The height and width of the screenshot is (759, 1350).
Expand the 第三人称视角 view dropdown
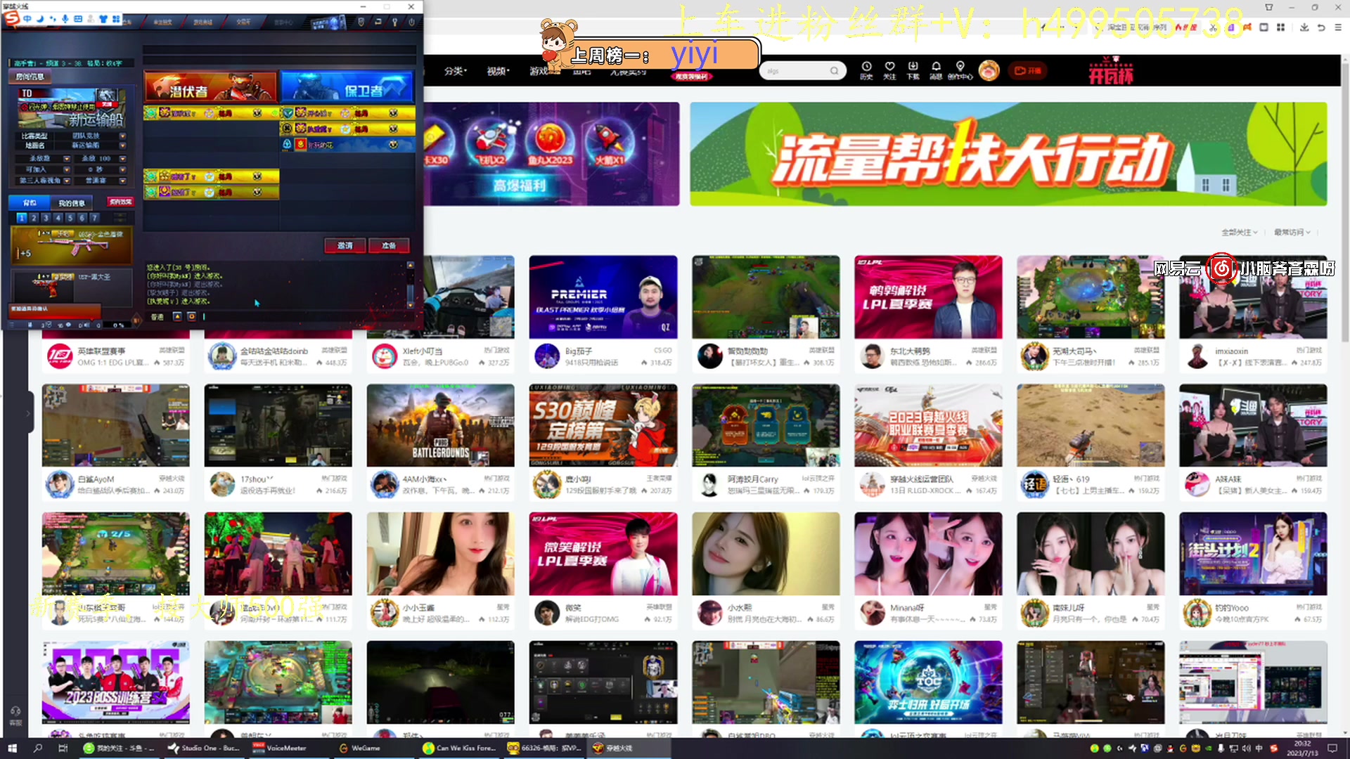[67, 181]
